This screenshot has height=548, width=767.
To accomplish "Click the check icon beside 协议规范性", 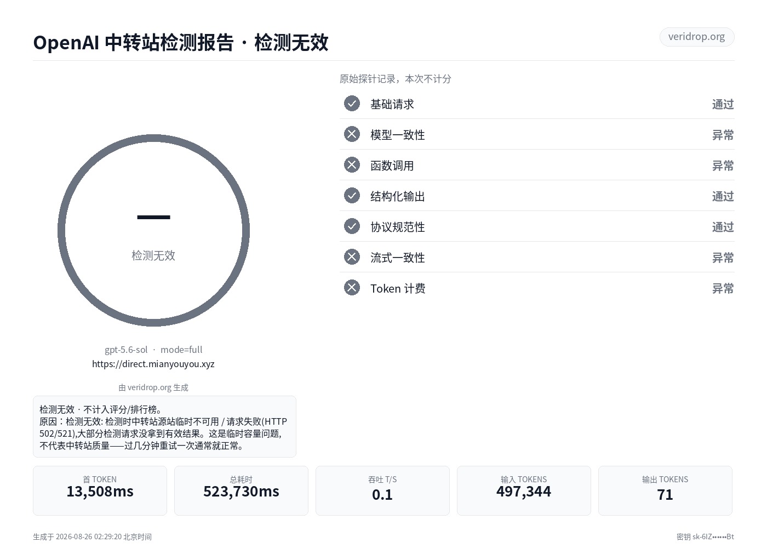I will pos(352,226).
